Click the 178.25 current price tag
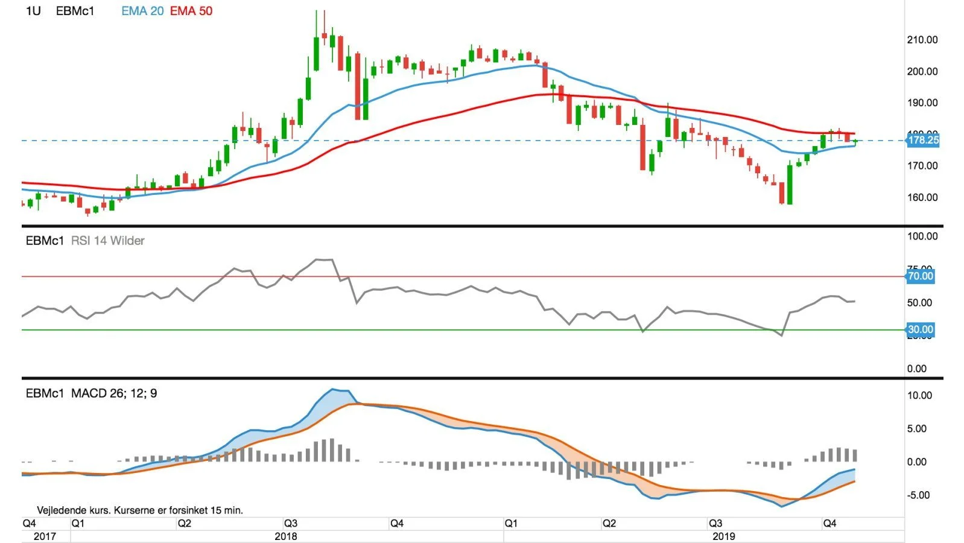 (x=923, y=141)
